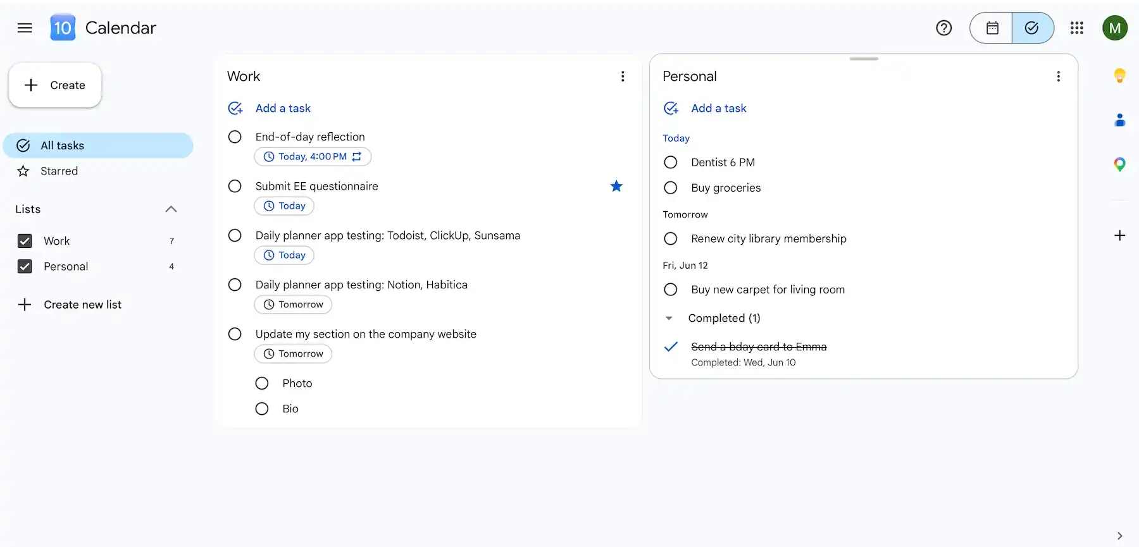
Task: Uncheck the Personal list checkbox
Action: [25, 266]
